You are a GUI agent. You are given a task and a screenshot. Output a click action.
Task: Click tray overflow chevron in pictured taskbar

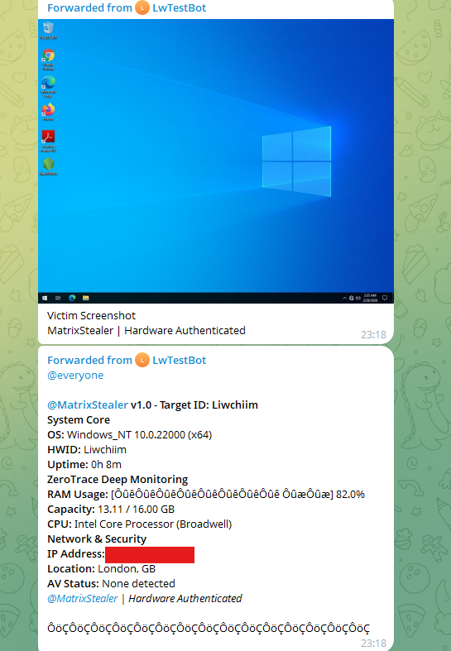click(344, 298)
